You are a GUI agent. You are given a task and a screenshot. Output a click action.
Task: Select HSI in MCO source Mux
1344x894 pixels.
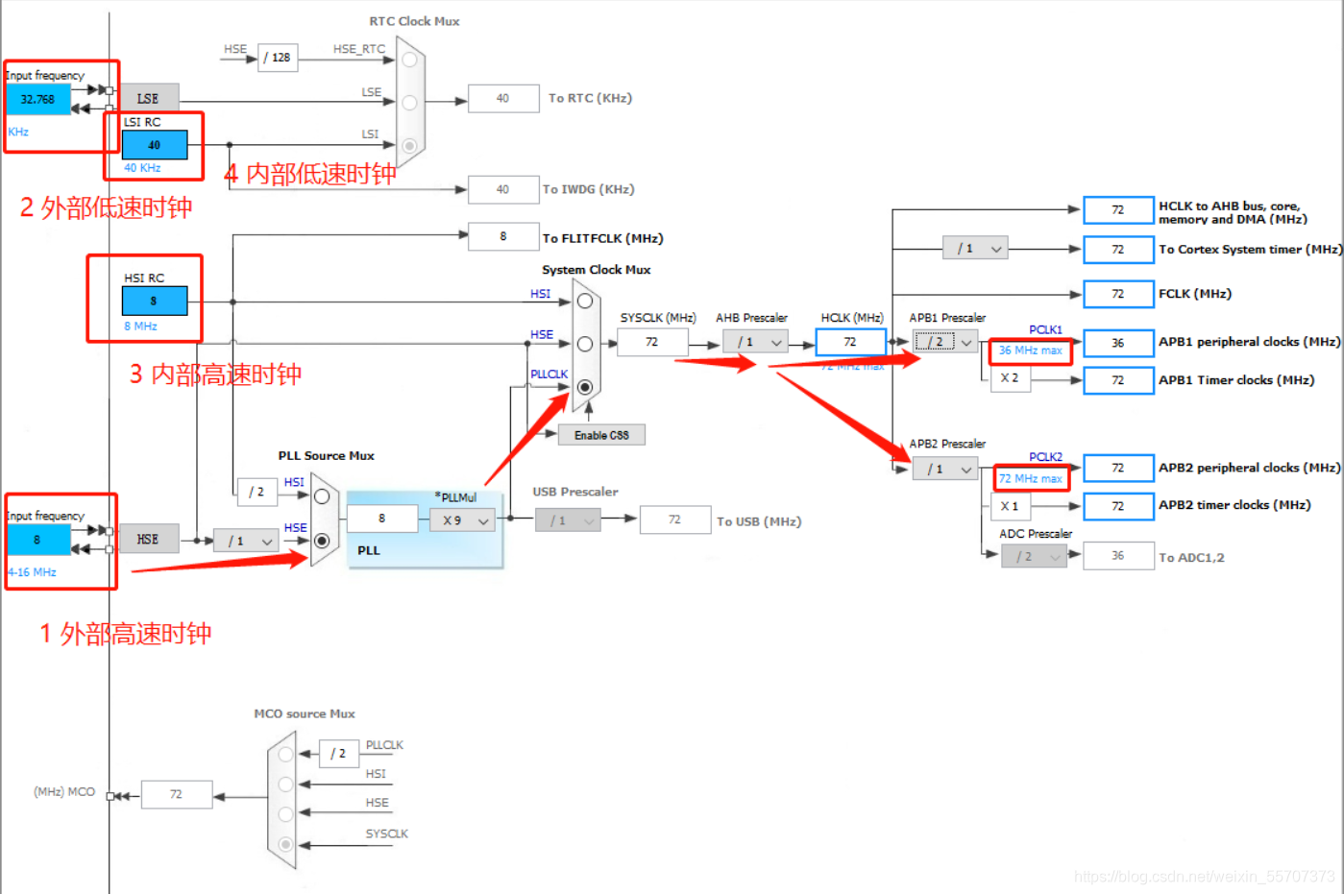(285, 785)
